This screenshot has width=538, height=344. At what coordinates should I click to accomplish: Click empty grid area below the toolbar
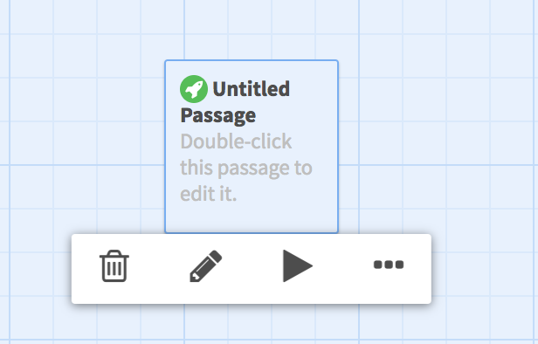(252, 324)
